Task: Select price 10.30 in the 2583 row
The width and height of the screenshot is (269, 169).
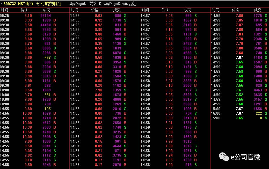Action: 27,127
